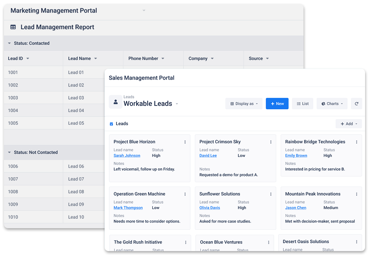Open the Add dropdown button
The image size is (371, 257).
point(349,124)
